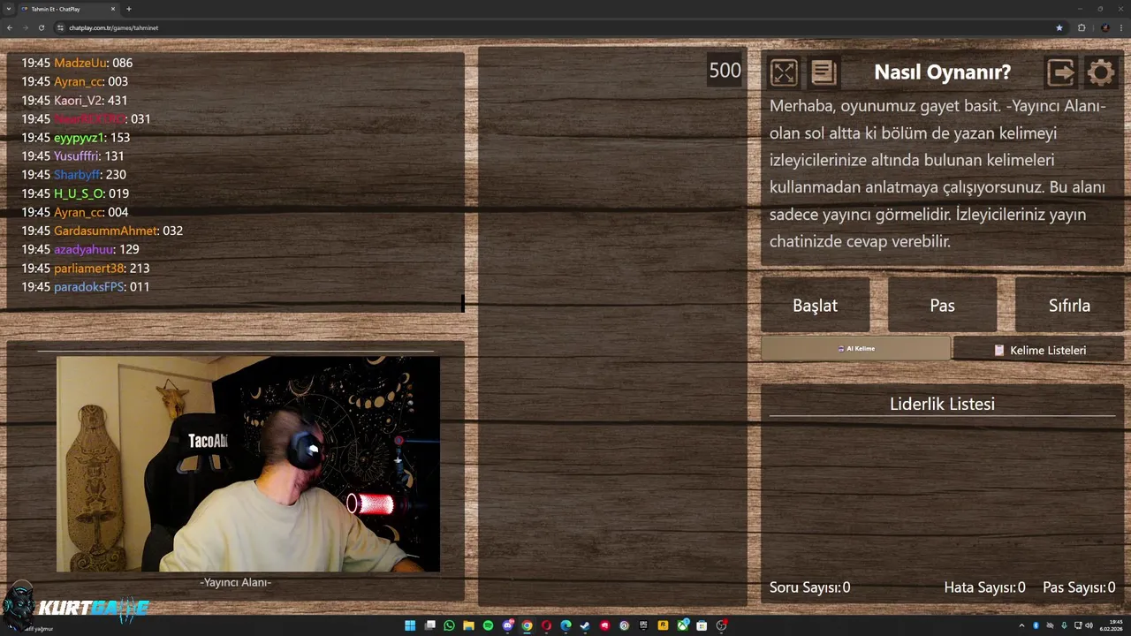Click the exit arrow icon near settings
This screenshot has width=1131, height=636.
pyautogui.click(x=1060, y=72)
